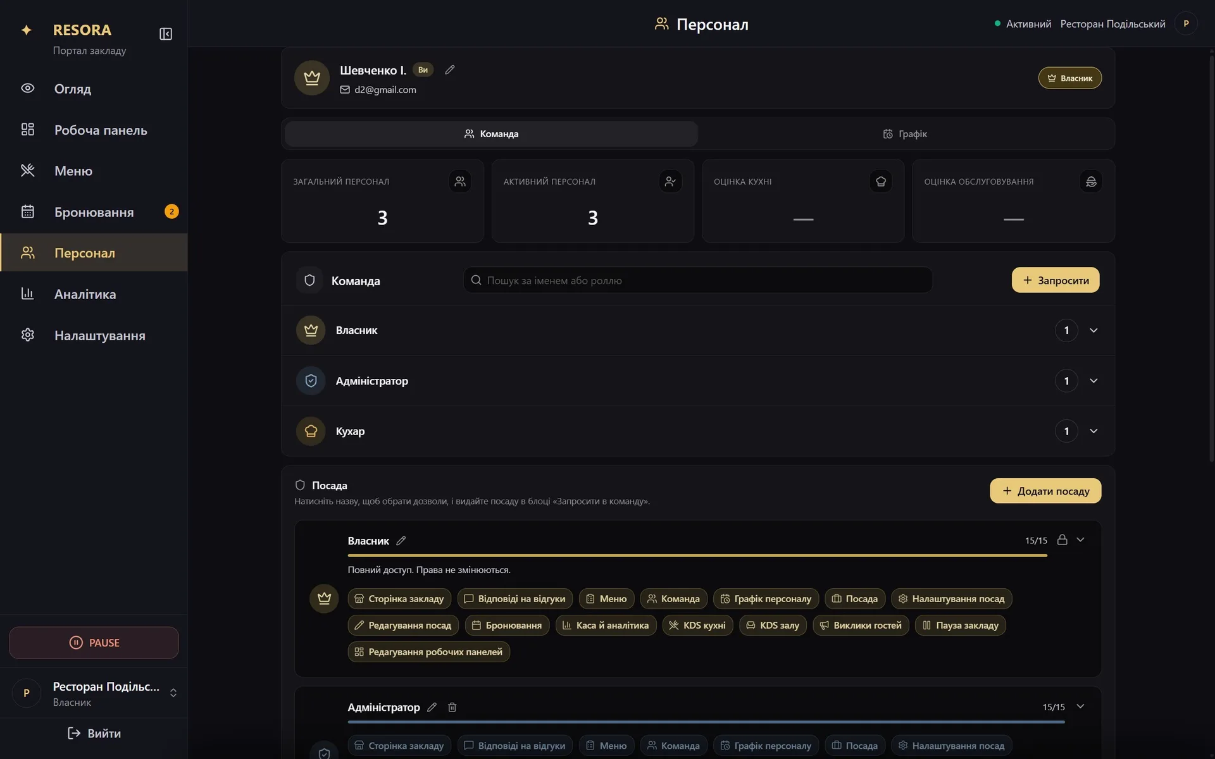Click the Додати посаду button
Screen dimensions: 1215x759
coord(1045,491)
